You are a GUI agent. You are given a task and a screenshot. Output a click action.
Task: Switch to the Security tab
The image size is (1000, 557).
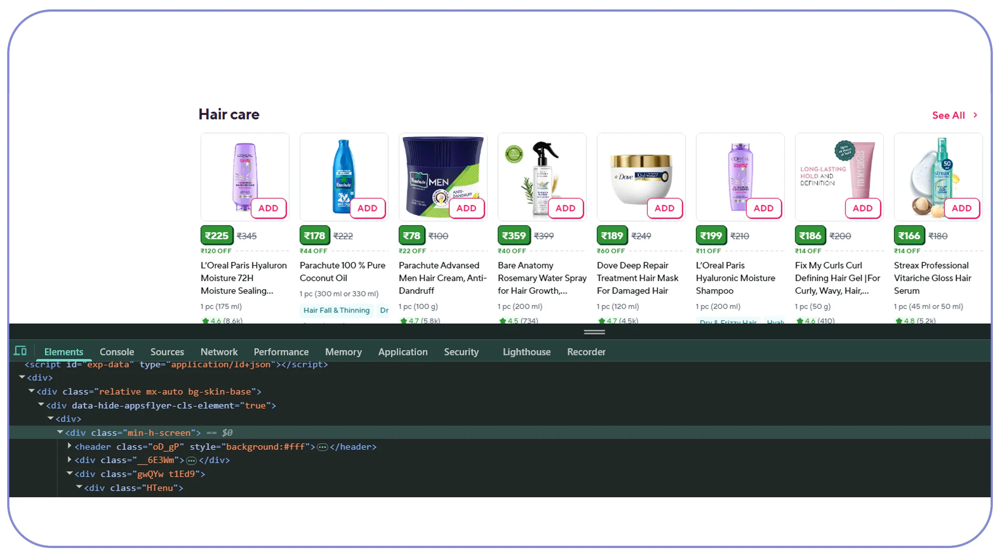(x=461, y=352)
